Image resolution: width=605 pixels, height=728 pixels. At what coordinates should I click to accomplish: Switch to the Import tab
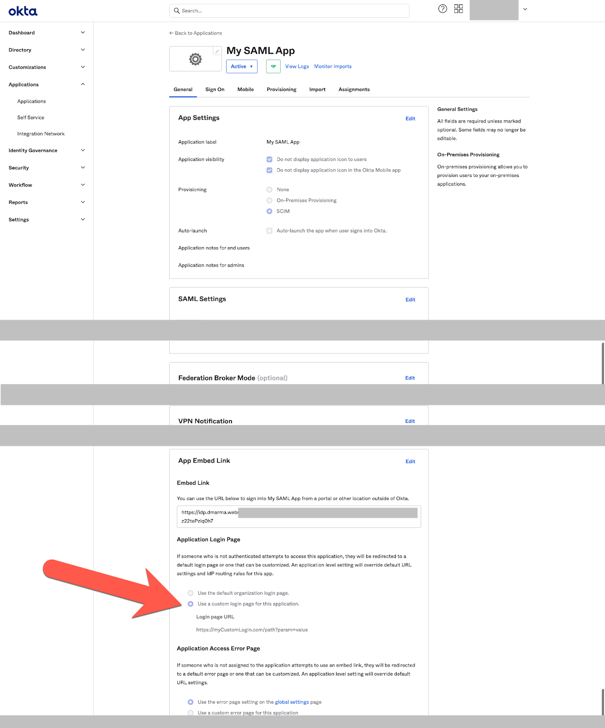[x=318, y=90]
